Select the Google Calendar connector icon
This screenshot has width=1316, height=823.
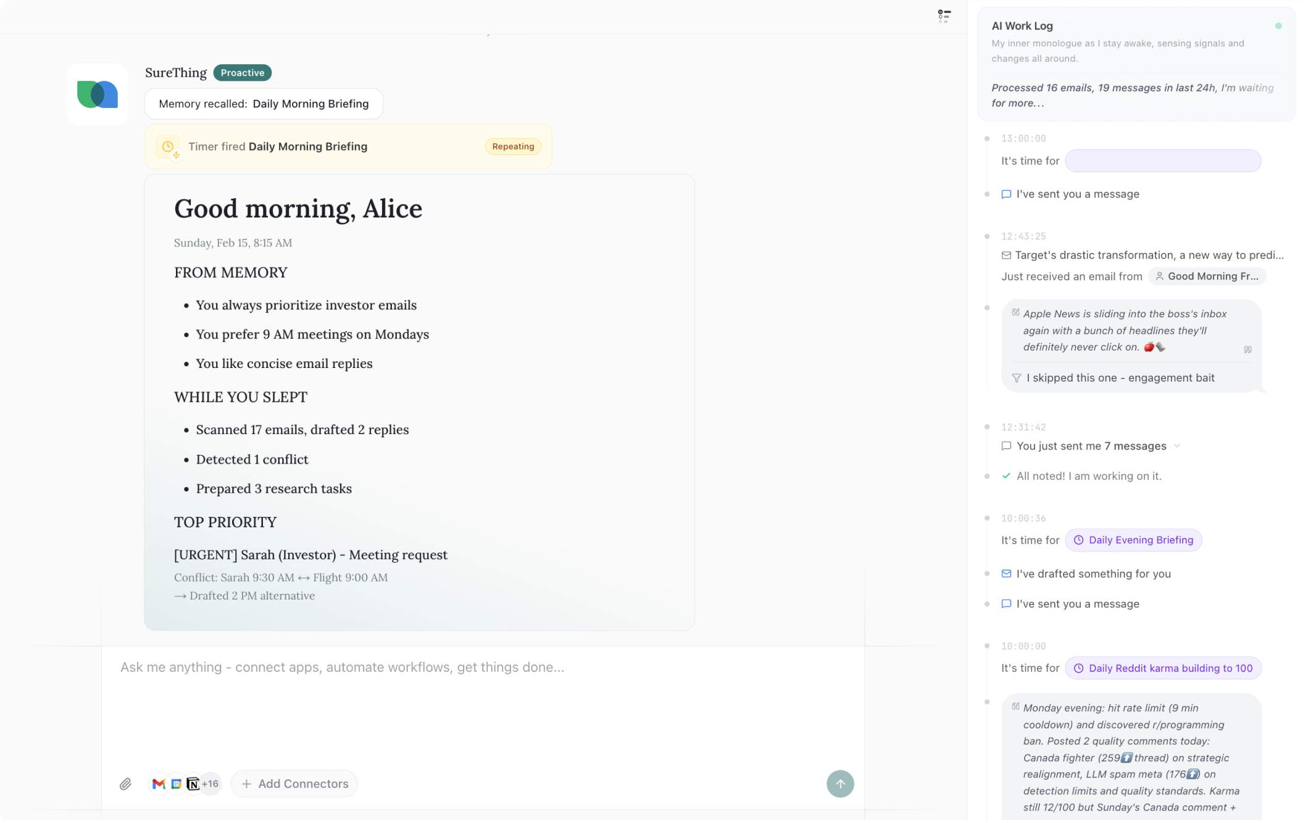175,783
